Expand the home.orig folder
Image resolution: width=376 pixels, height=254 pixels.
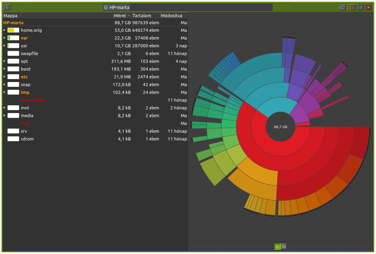pos(4,30)
